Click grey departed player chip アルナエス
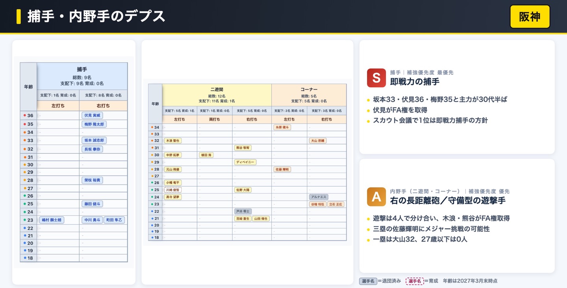 (x=319, y=197)
